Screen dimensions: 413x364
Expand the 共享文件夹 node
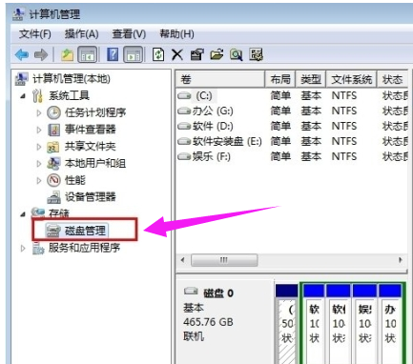click(x=39, y=147)
